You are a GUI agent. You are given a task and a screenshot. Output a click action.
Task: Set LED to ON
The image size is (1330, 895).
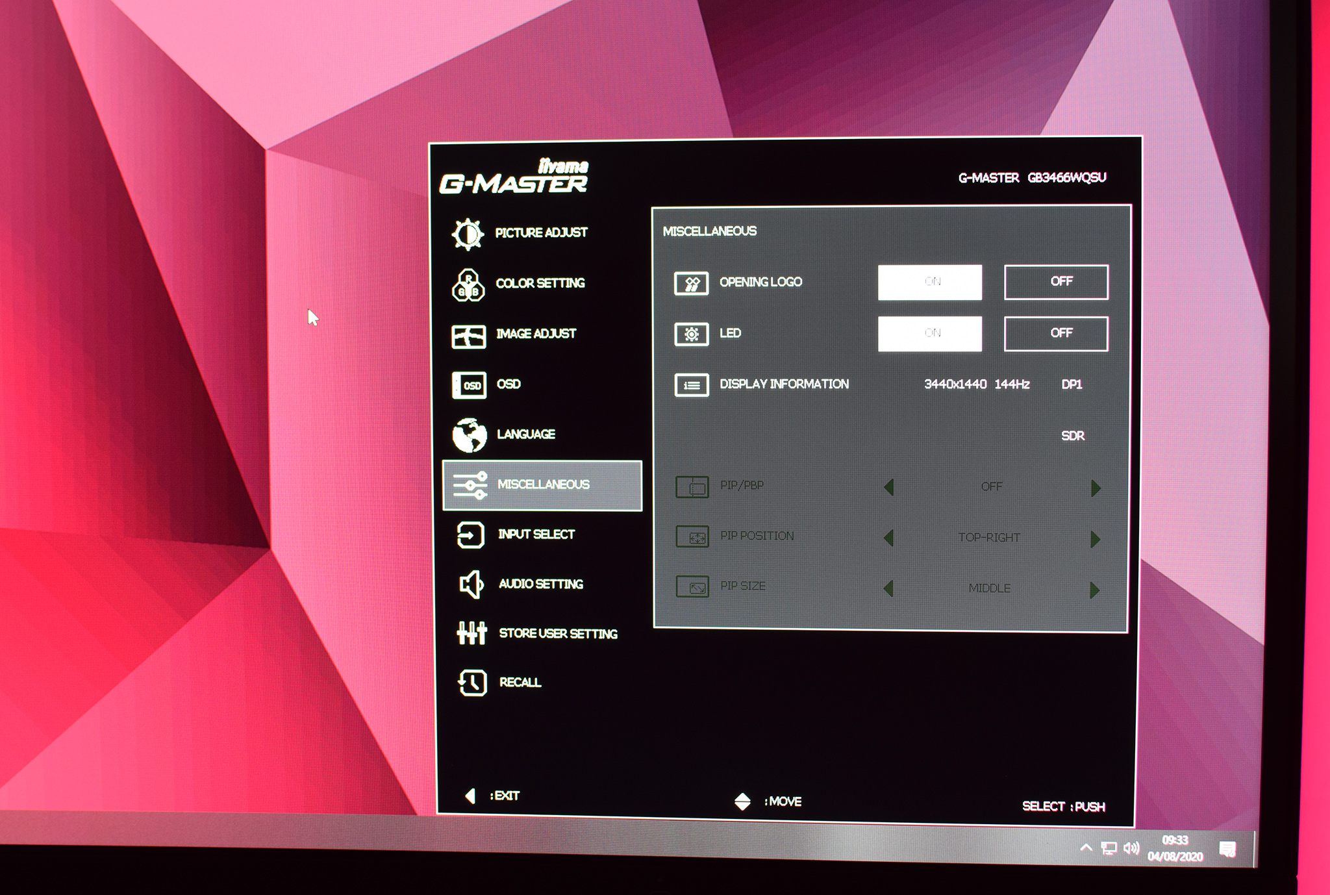[929, 334]
